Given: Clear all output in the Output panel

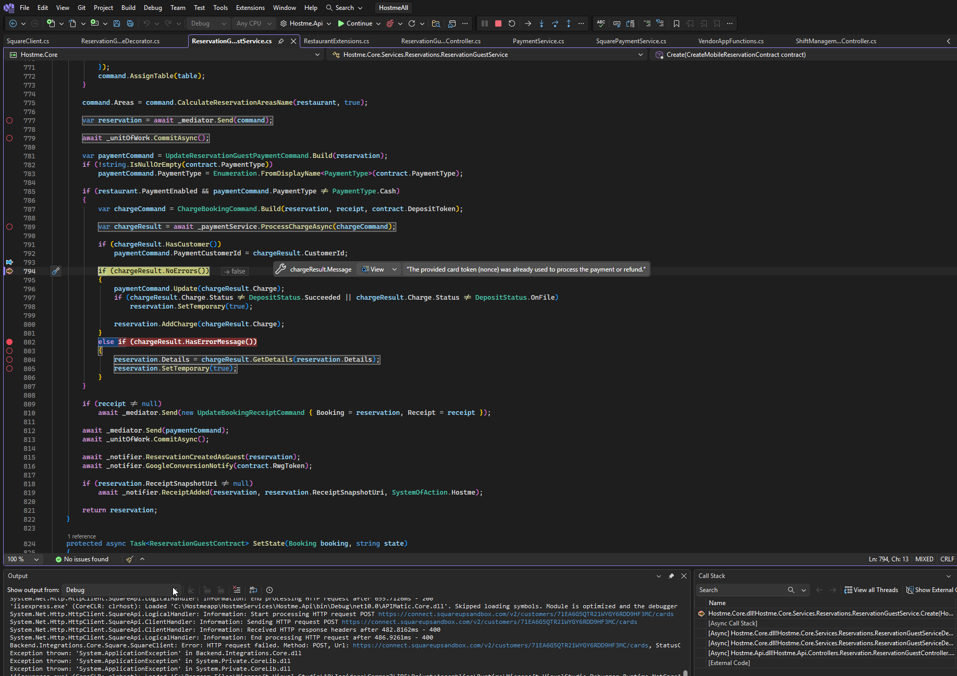Looking at the screenshot, I should click(237, 590).
